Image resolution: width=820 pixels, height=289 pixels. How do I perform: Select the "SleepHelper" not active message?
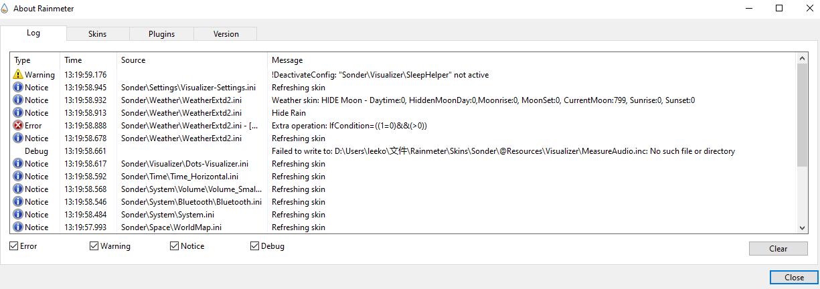380,75
